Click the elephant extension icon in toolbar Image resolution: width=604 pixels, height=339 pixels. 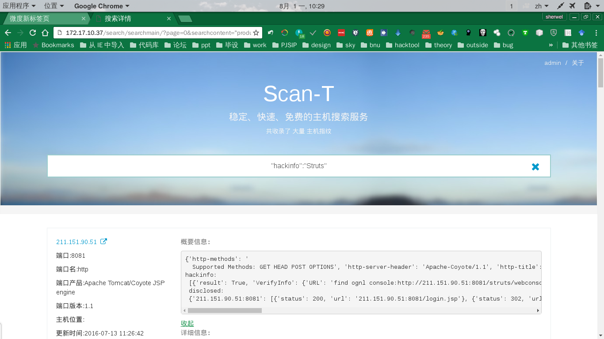tap(413, 33)
